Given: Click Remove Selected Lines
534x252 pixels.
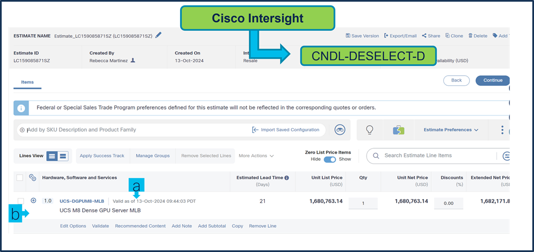Looking at the screenshot, I should click(x=206, y=156).
